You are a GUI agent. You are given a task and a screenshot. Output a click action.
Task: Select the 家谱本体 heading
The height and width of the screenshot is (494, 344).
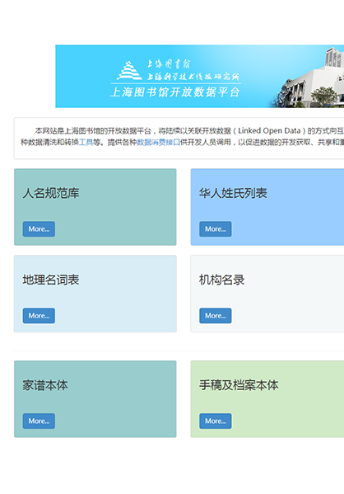pos(45,385)
